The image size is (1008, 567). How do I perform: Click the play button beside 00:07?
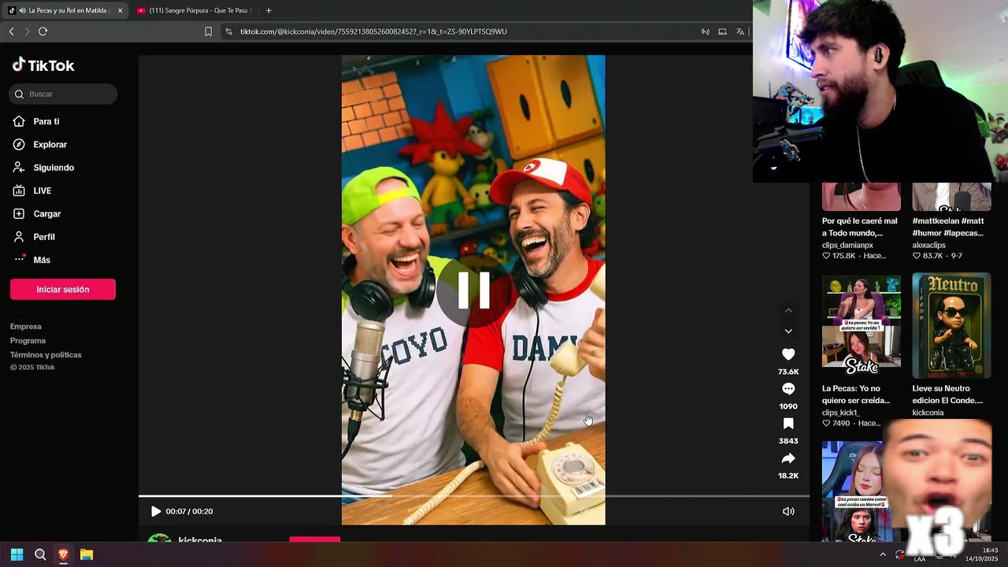point(155,511)
